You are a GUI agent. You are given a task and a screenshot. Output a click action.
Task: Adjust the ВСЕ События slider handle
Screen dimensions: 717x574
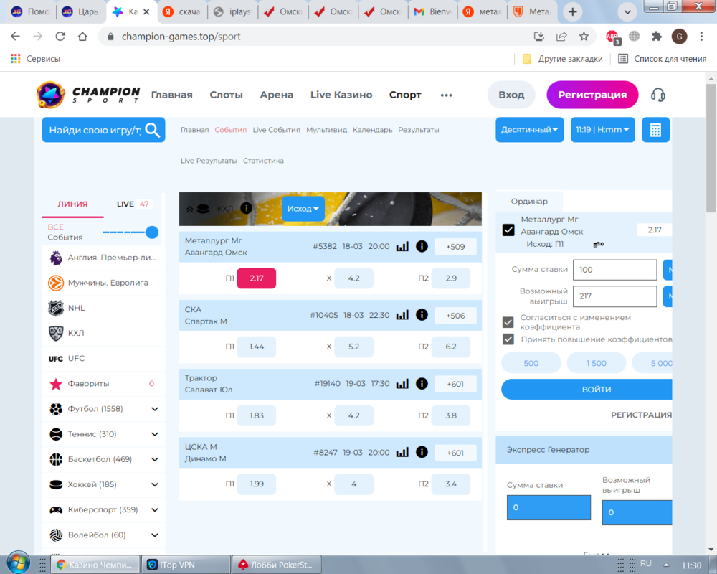[152, 232]
